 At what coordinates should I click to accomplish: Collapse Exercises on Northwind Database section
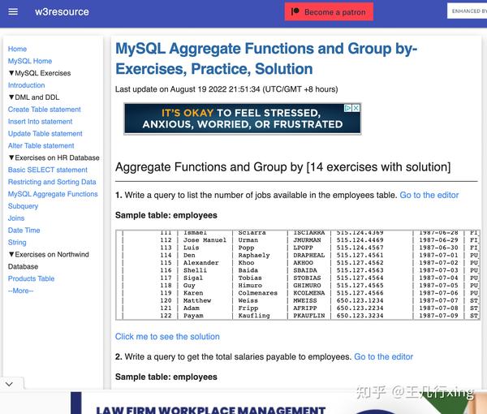(11, 254)
